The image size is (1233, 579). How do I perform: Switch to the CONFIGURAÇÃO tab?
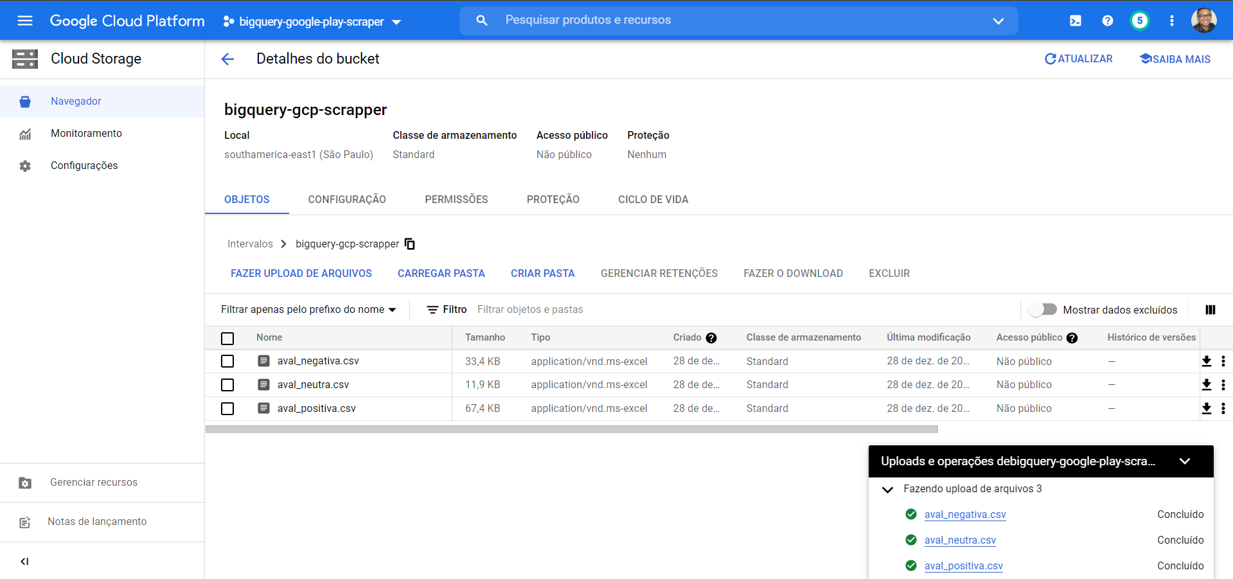347,199
